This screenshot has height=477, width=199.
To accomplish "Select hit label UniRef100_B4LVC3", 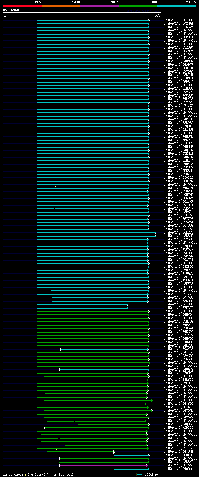I will (178, 99).
